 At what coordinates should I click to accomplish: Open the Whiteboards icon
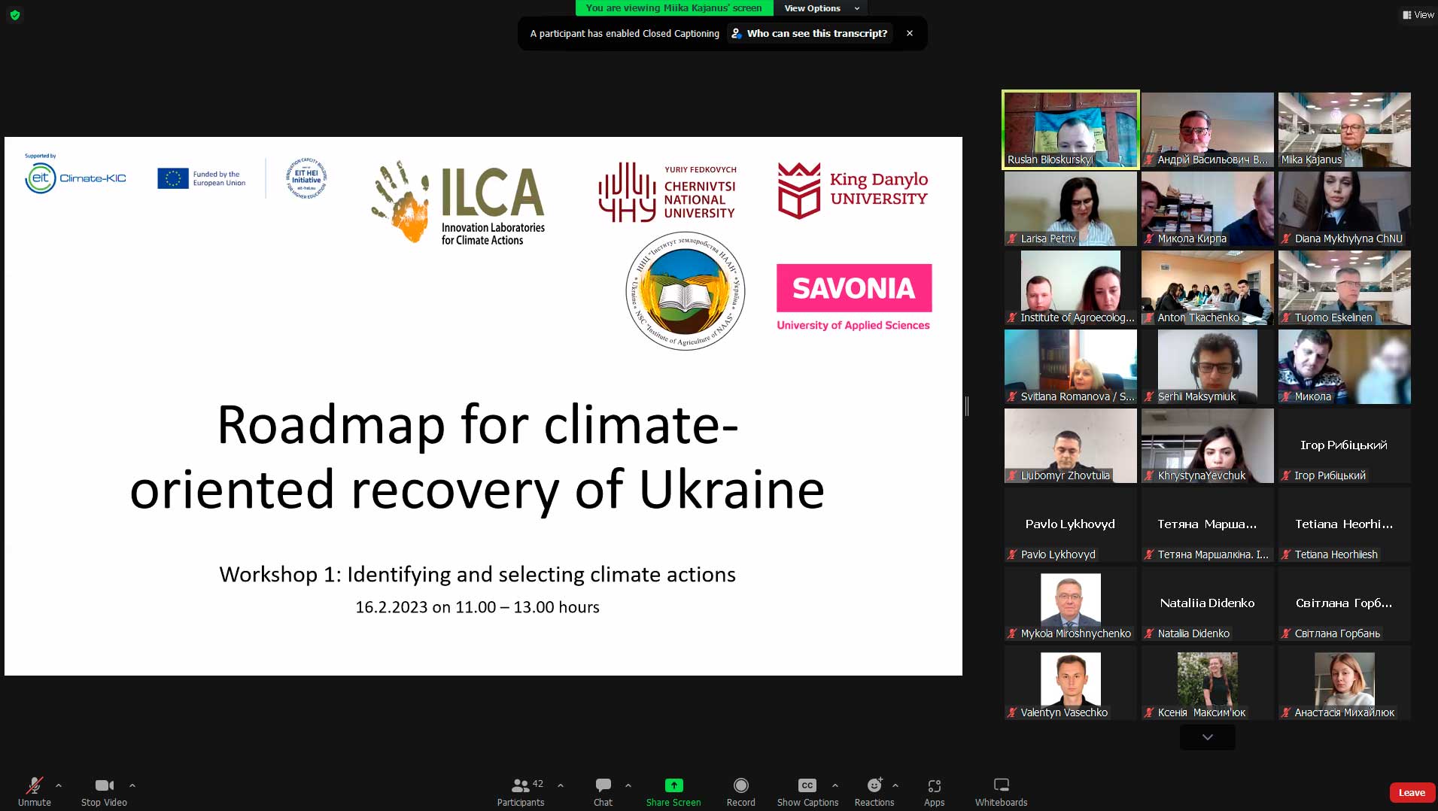pos(1002,785)
